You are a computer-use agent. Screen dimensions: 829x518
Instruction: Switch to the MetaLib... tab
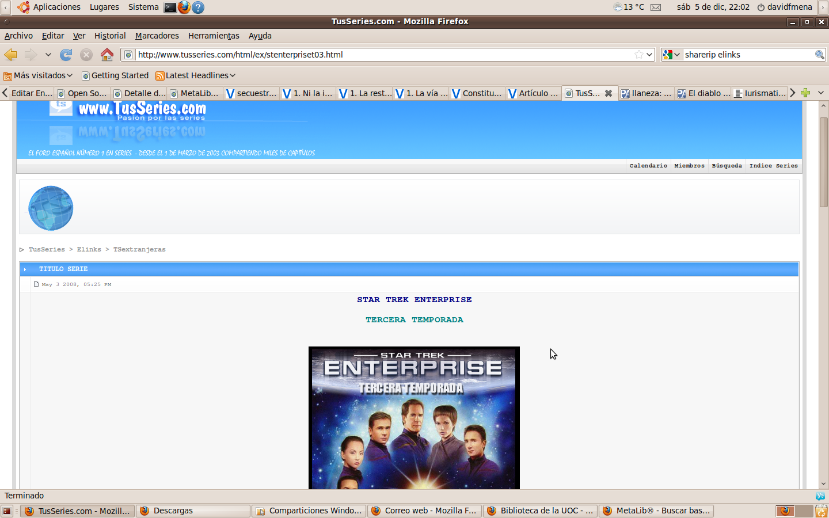click(196, 93)
